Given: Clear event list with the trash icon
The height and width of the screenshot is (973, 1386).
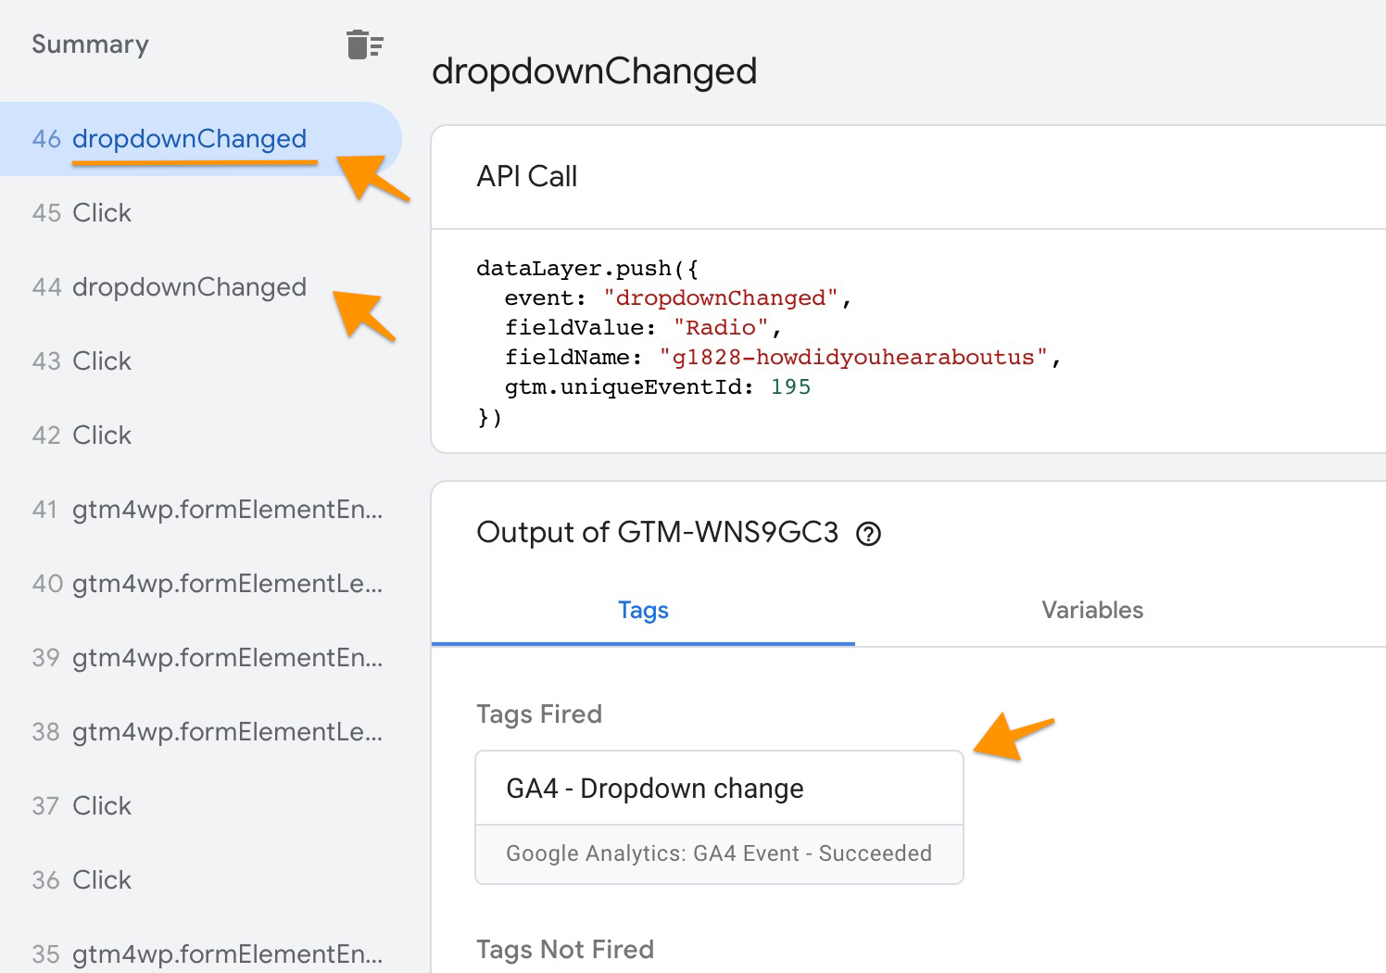Looking at the screenshot, I should tap(364, 44).
